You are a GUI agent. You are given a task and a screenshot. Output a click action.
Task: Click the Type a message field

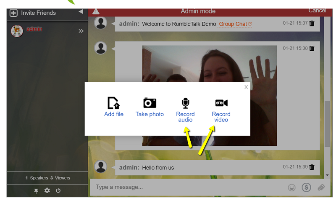(x=185, y=187)
